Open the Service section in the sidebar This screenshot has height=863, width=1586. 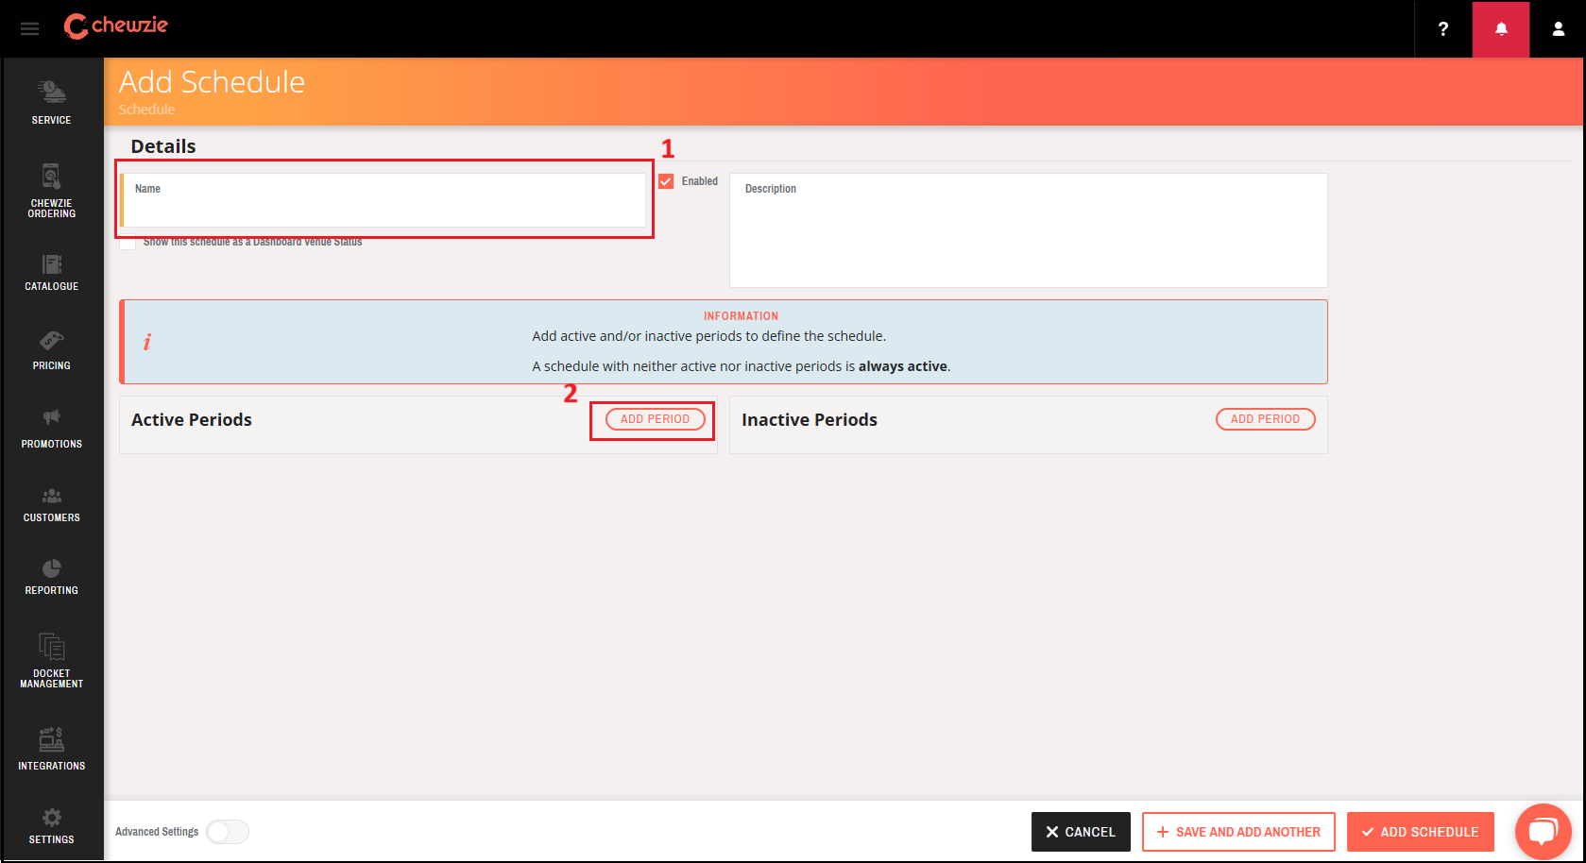(x=51, y=101)
